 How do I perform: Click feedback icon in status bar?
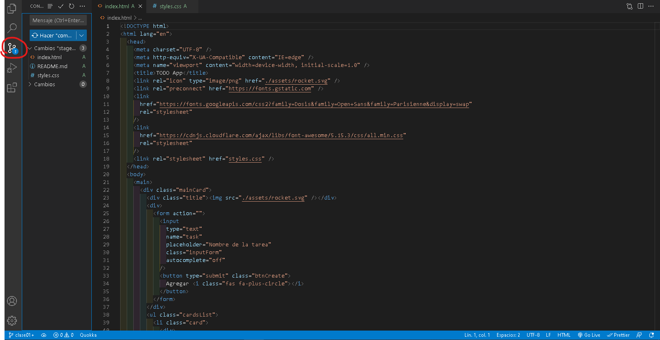pos(639,335)
